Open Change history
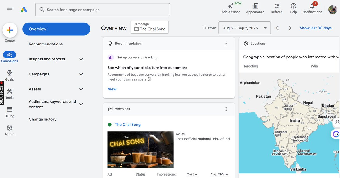The image size is (340, 178). [x=42, y=119]
